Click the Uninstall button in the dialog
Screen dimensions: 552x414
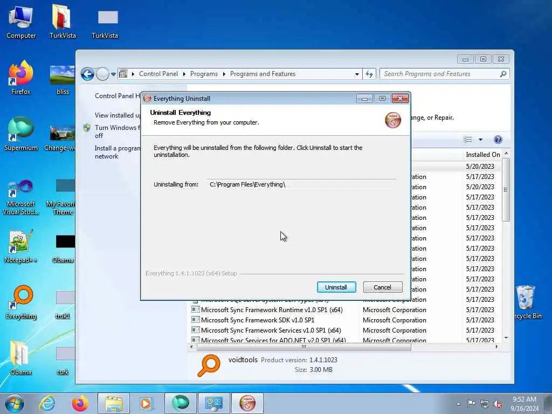click(x=336, y=287)
